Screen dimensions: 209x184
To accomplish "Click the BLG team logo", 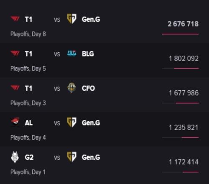I will pos(72,54).
